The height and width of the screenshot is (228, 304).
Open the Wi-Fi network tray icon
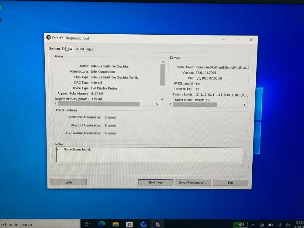pyautogui.click(x=279, y=225)
